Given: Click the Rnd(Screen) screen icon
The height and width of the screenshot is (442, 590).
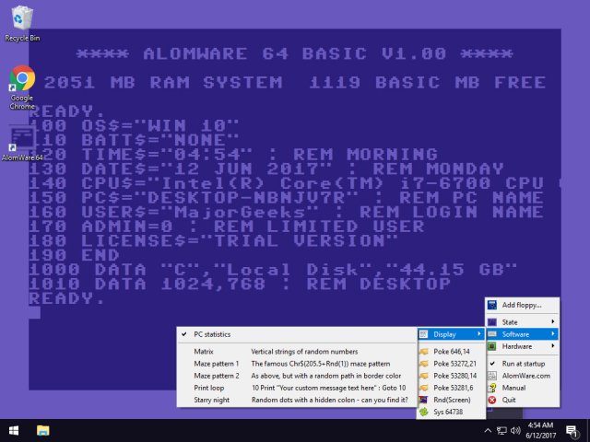Looking at the screenshot, I should click(x=424, y=400).
